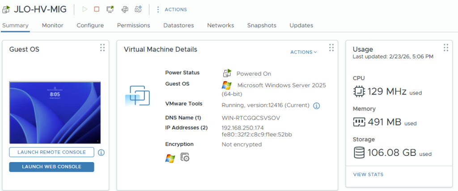Open the View Stats link
The height and width of the screenshot is (191, 458).
coord(368,175)
